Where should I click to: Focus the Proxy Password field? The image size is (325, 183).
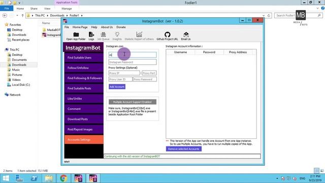pyautogui.click(x=145, y=79)
